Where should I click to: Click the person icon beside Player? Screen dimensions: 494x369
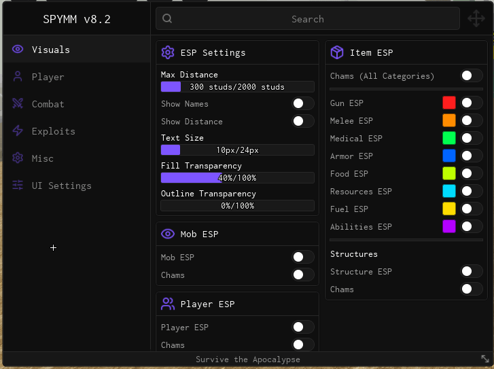click(18, 77)
